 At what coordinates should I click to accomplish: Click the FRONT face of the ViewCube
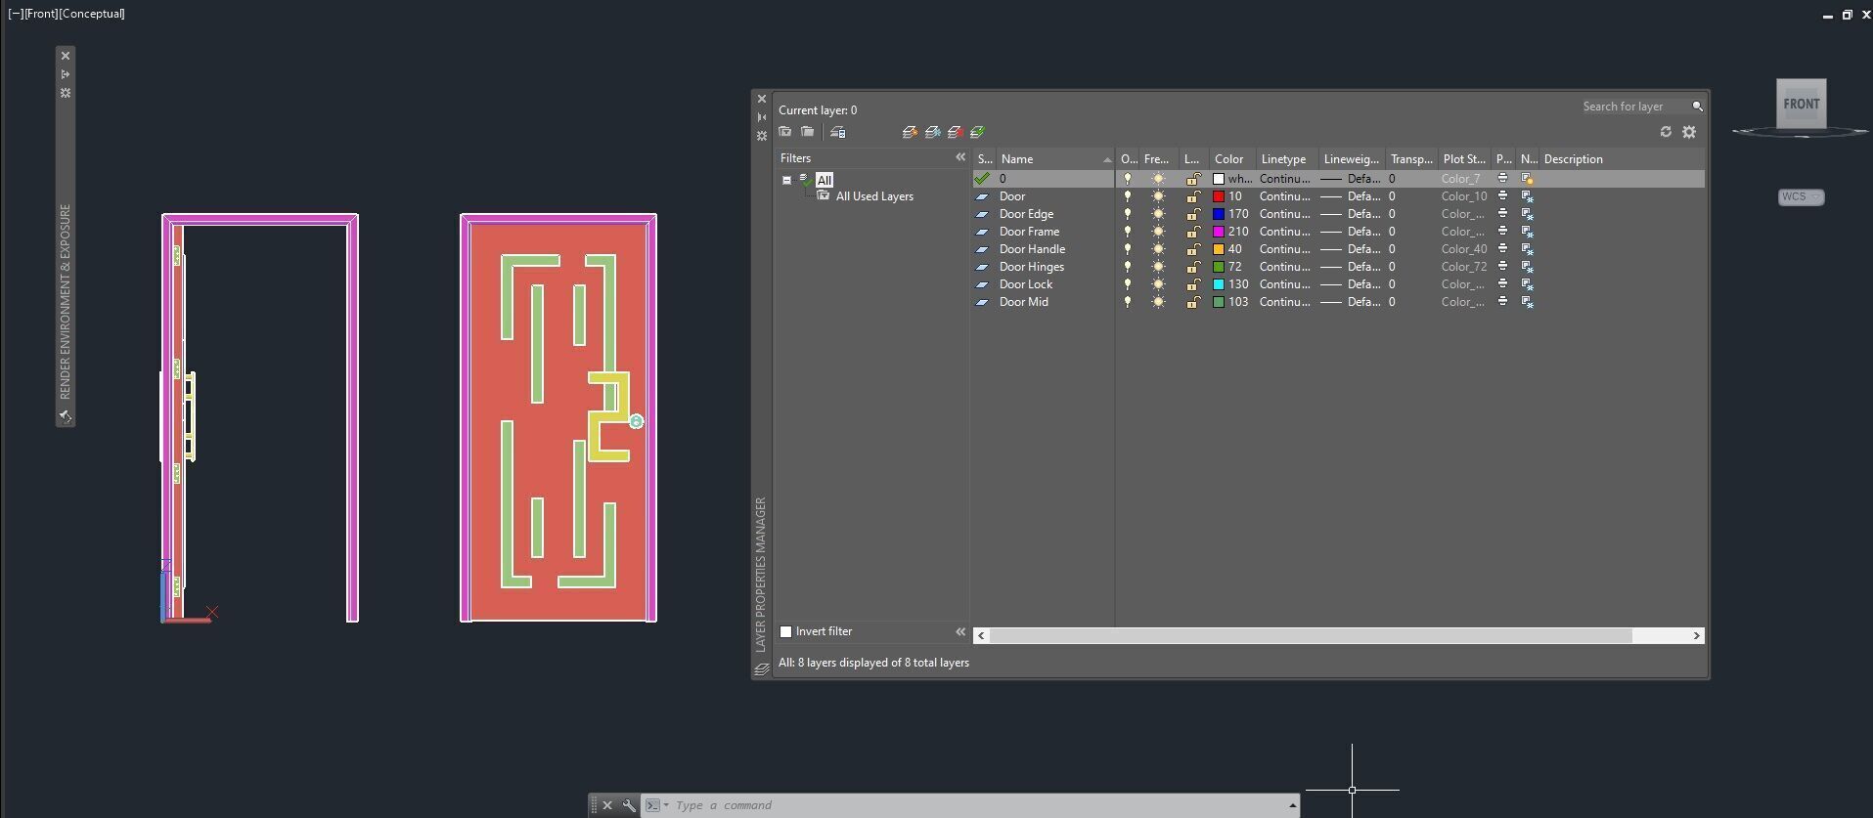pyautogui.click(x=1802, y=104)
